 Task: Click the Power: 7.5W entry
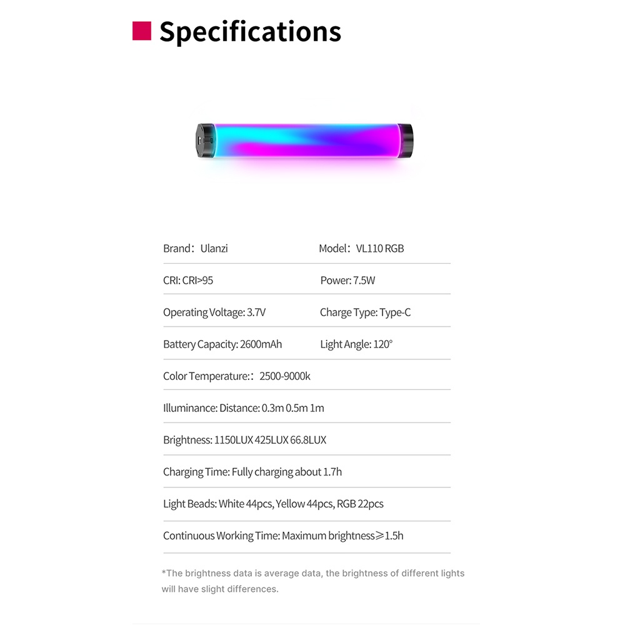pyautogui.click(x=347, y=280)
